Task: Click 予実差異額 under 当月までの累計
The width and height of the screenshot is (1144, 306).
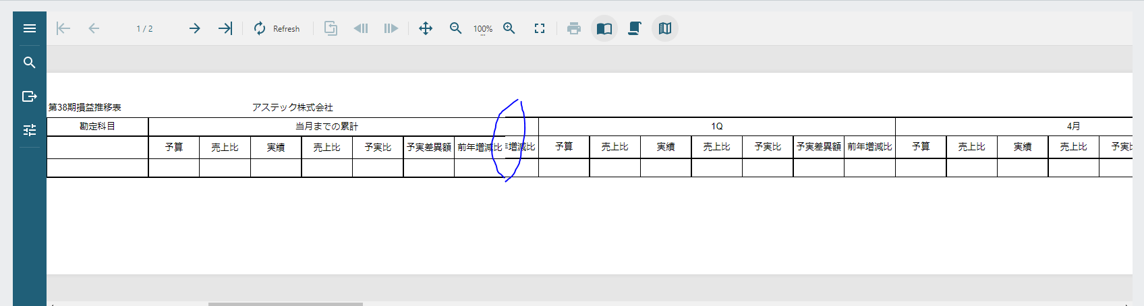Action: 429,147
